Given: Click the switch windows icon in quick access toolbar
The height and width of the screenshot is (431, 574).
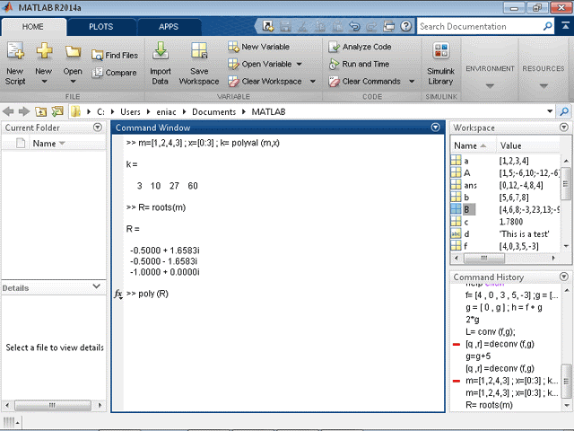Looking at the screenshot, I should click(388, 26).
